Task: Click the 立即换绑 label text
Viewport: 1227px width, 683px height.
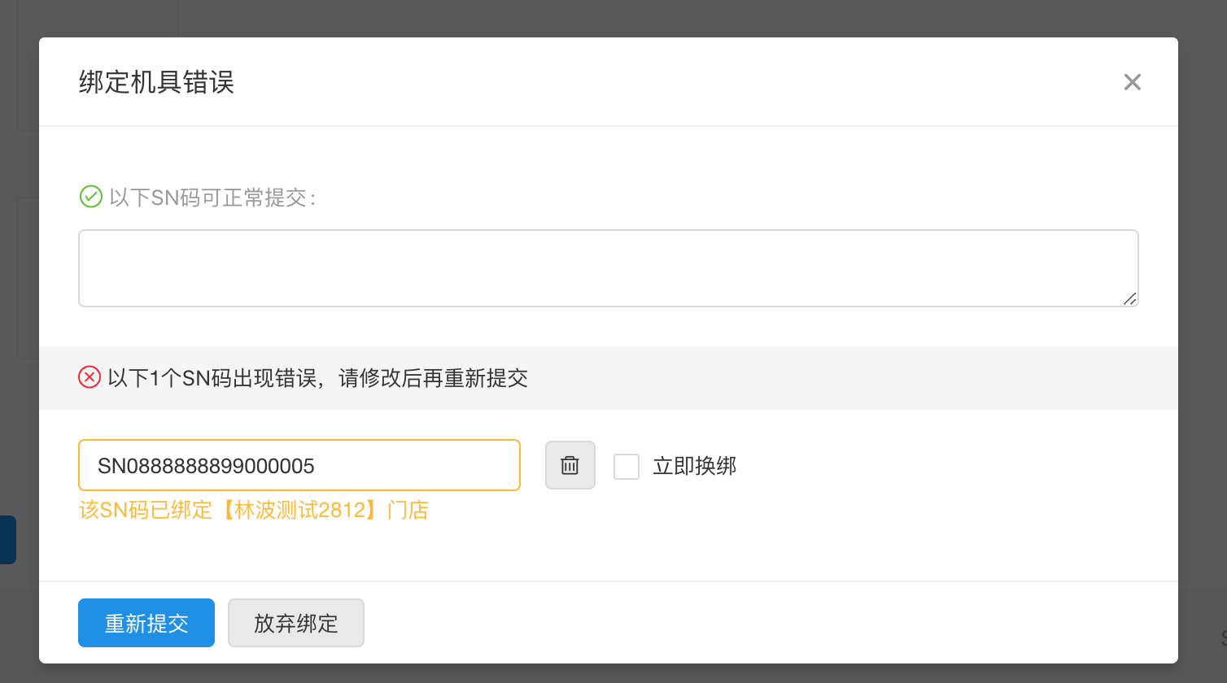Action: (694, 466)
